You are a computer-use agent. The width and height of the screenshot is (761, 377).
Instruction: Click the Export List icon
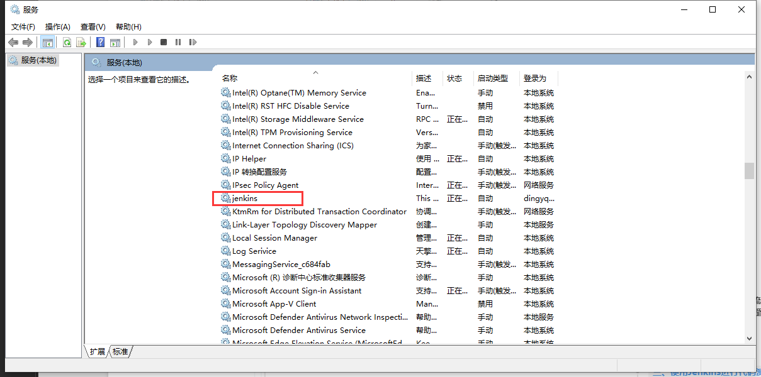click(x=81, y=41)
